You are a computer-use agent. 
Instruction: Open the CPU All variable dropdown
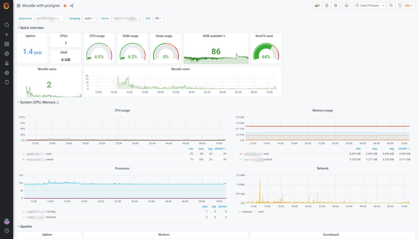coord(158,18)
